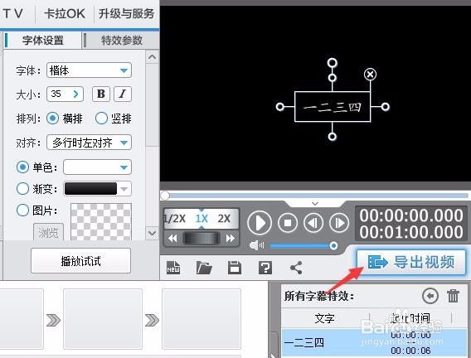Open the 单色 color dropdown
471x358 pixels.
click(97, 167)
